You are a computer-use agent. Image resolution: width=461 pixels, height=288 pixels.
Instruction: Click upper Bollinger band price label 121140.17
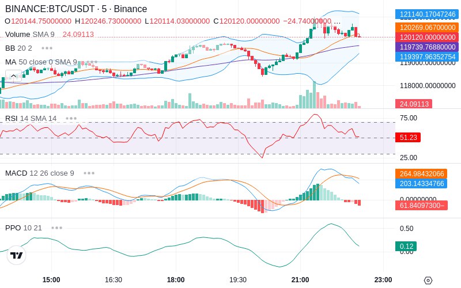click(427, 14)
